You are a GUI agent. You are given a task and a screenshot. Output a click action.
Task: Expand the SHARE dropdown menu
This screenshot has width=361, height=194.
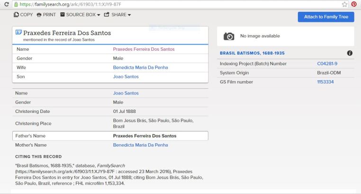(x=117, y=15)
